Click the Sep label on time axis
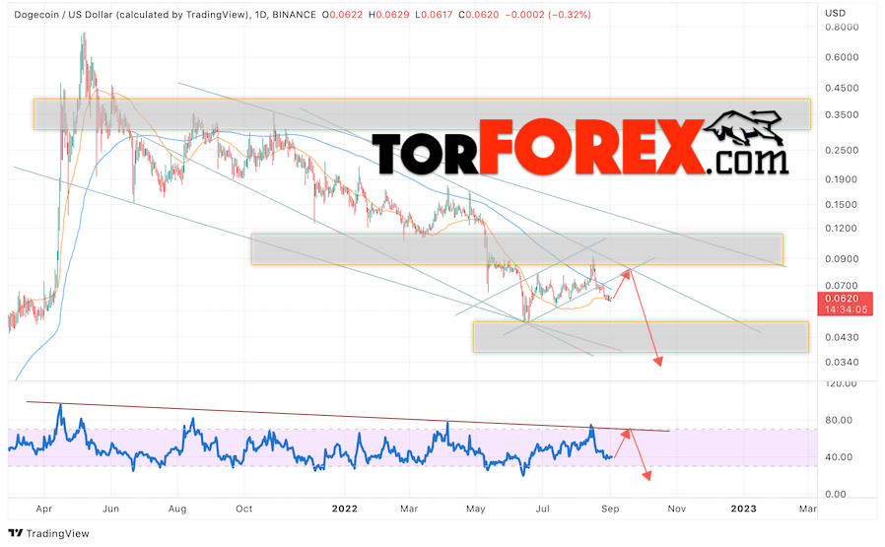This screenshot has width=885, height=547. [x=610, y=510]
